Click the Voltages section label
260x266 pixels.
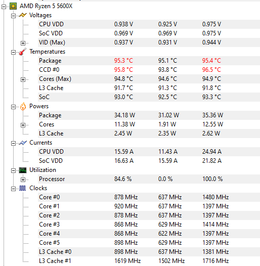40,15
